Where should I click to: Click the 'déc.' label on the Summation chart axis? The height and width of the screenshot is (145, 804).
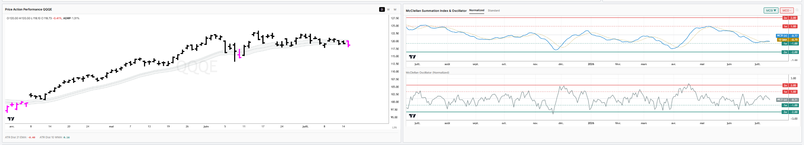pyautogui.click(x=561, y=64)
